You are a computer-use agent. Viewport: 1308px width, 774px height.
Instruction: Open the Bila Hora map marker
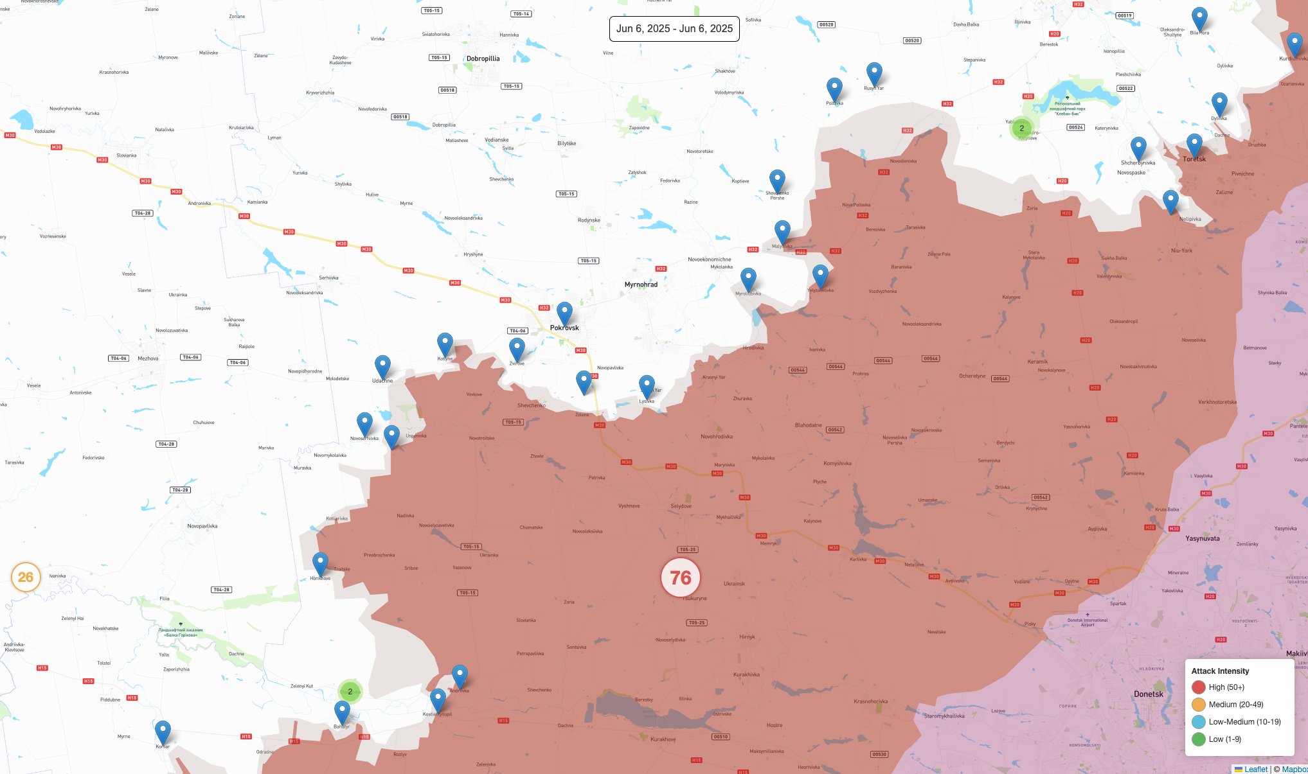(1199, 19)
